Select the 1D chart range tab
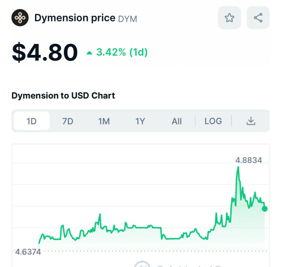Viewport: 281px width, 267px height. coord(32,121)
